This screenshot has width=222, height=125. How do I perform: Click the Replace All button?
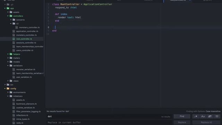click(x=206, y=123)
